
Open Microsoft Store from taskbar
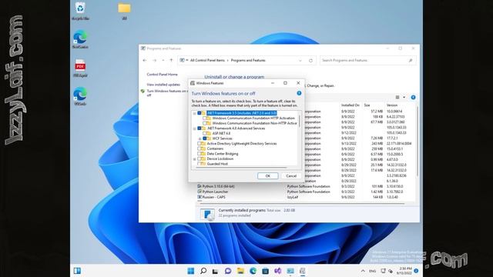[265, 271]
